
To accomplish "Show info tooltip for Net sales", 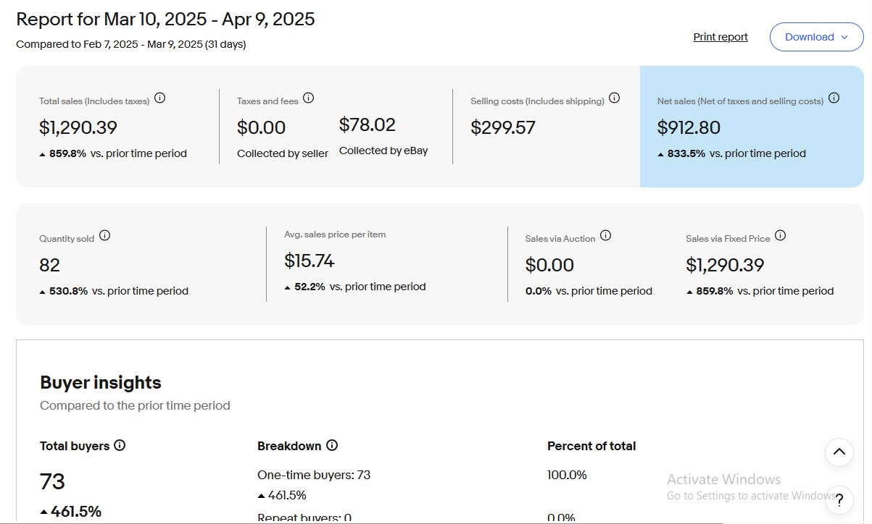I will click(834, 98).
